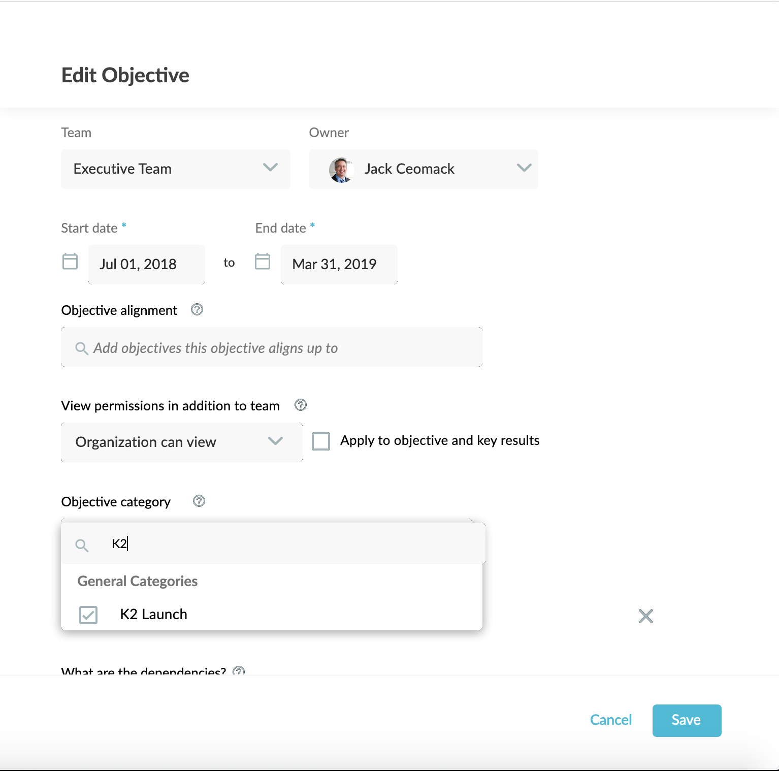Open Objective category help tooltip icon
Viewport: 779px width, 771px height.
click(x=199, y=501)
